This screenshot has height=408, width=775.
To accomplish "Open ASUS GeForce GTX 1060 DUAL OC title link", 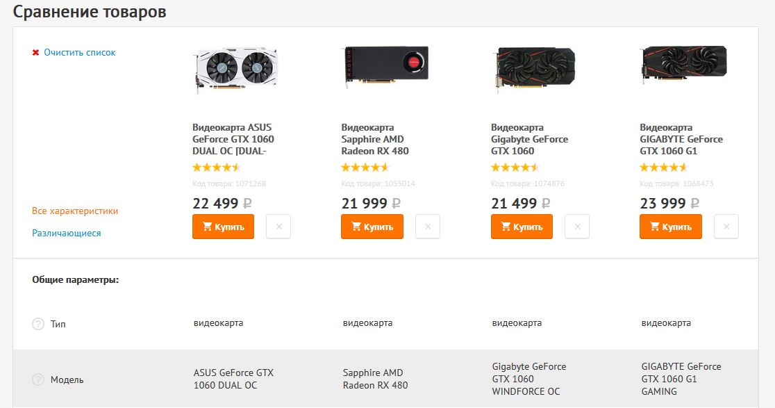I will [x=233, y=139].
